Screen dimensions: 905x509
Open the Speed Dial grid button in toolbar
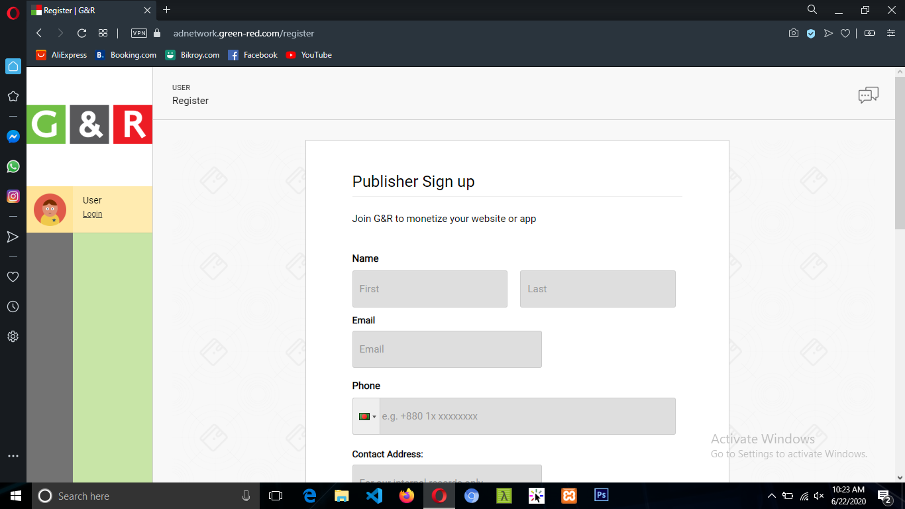[103, 33]
